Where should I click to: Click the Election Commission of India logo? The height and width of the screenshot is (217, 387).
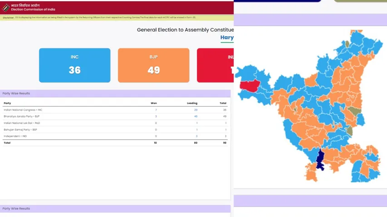(5, 8)
